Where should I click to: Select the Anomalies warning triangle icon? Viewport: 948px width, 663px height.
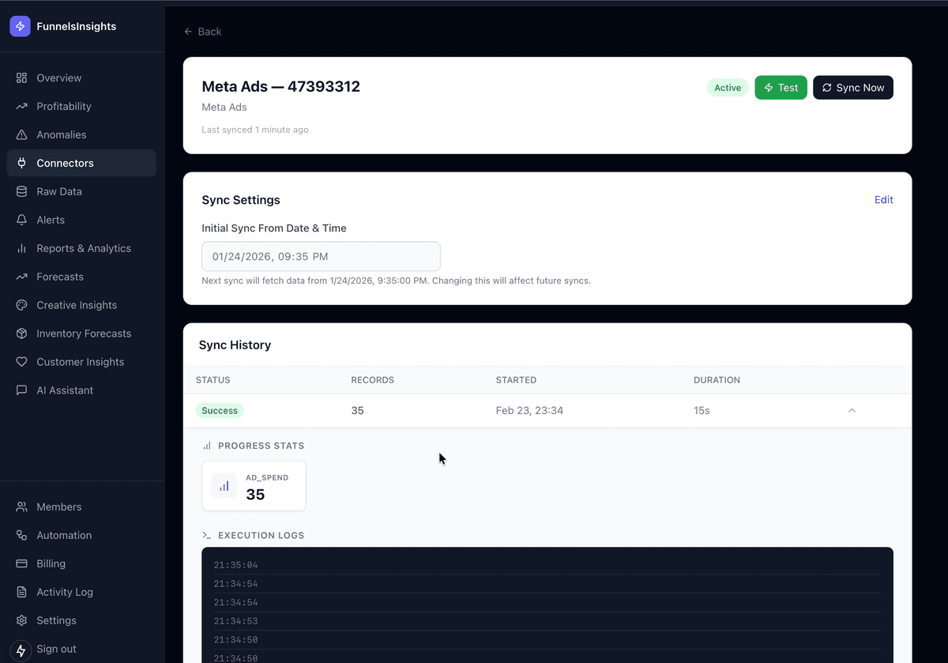pos(22,134)
